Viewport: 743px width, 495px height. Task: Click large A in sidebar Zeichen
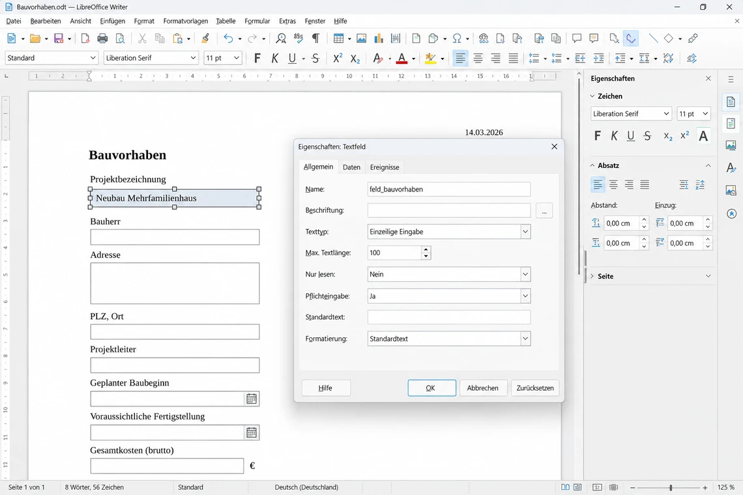[703, 136]
